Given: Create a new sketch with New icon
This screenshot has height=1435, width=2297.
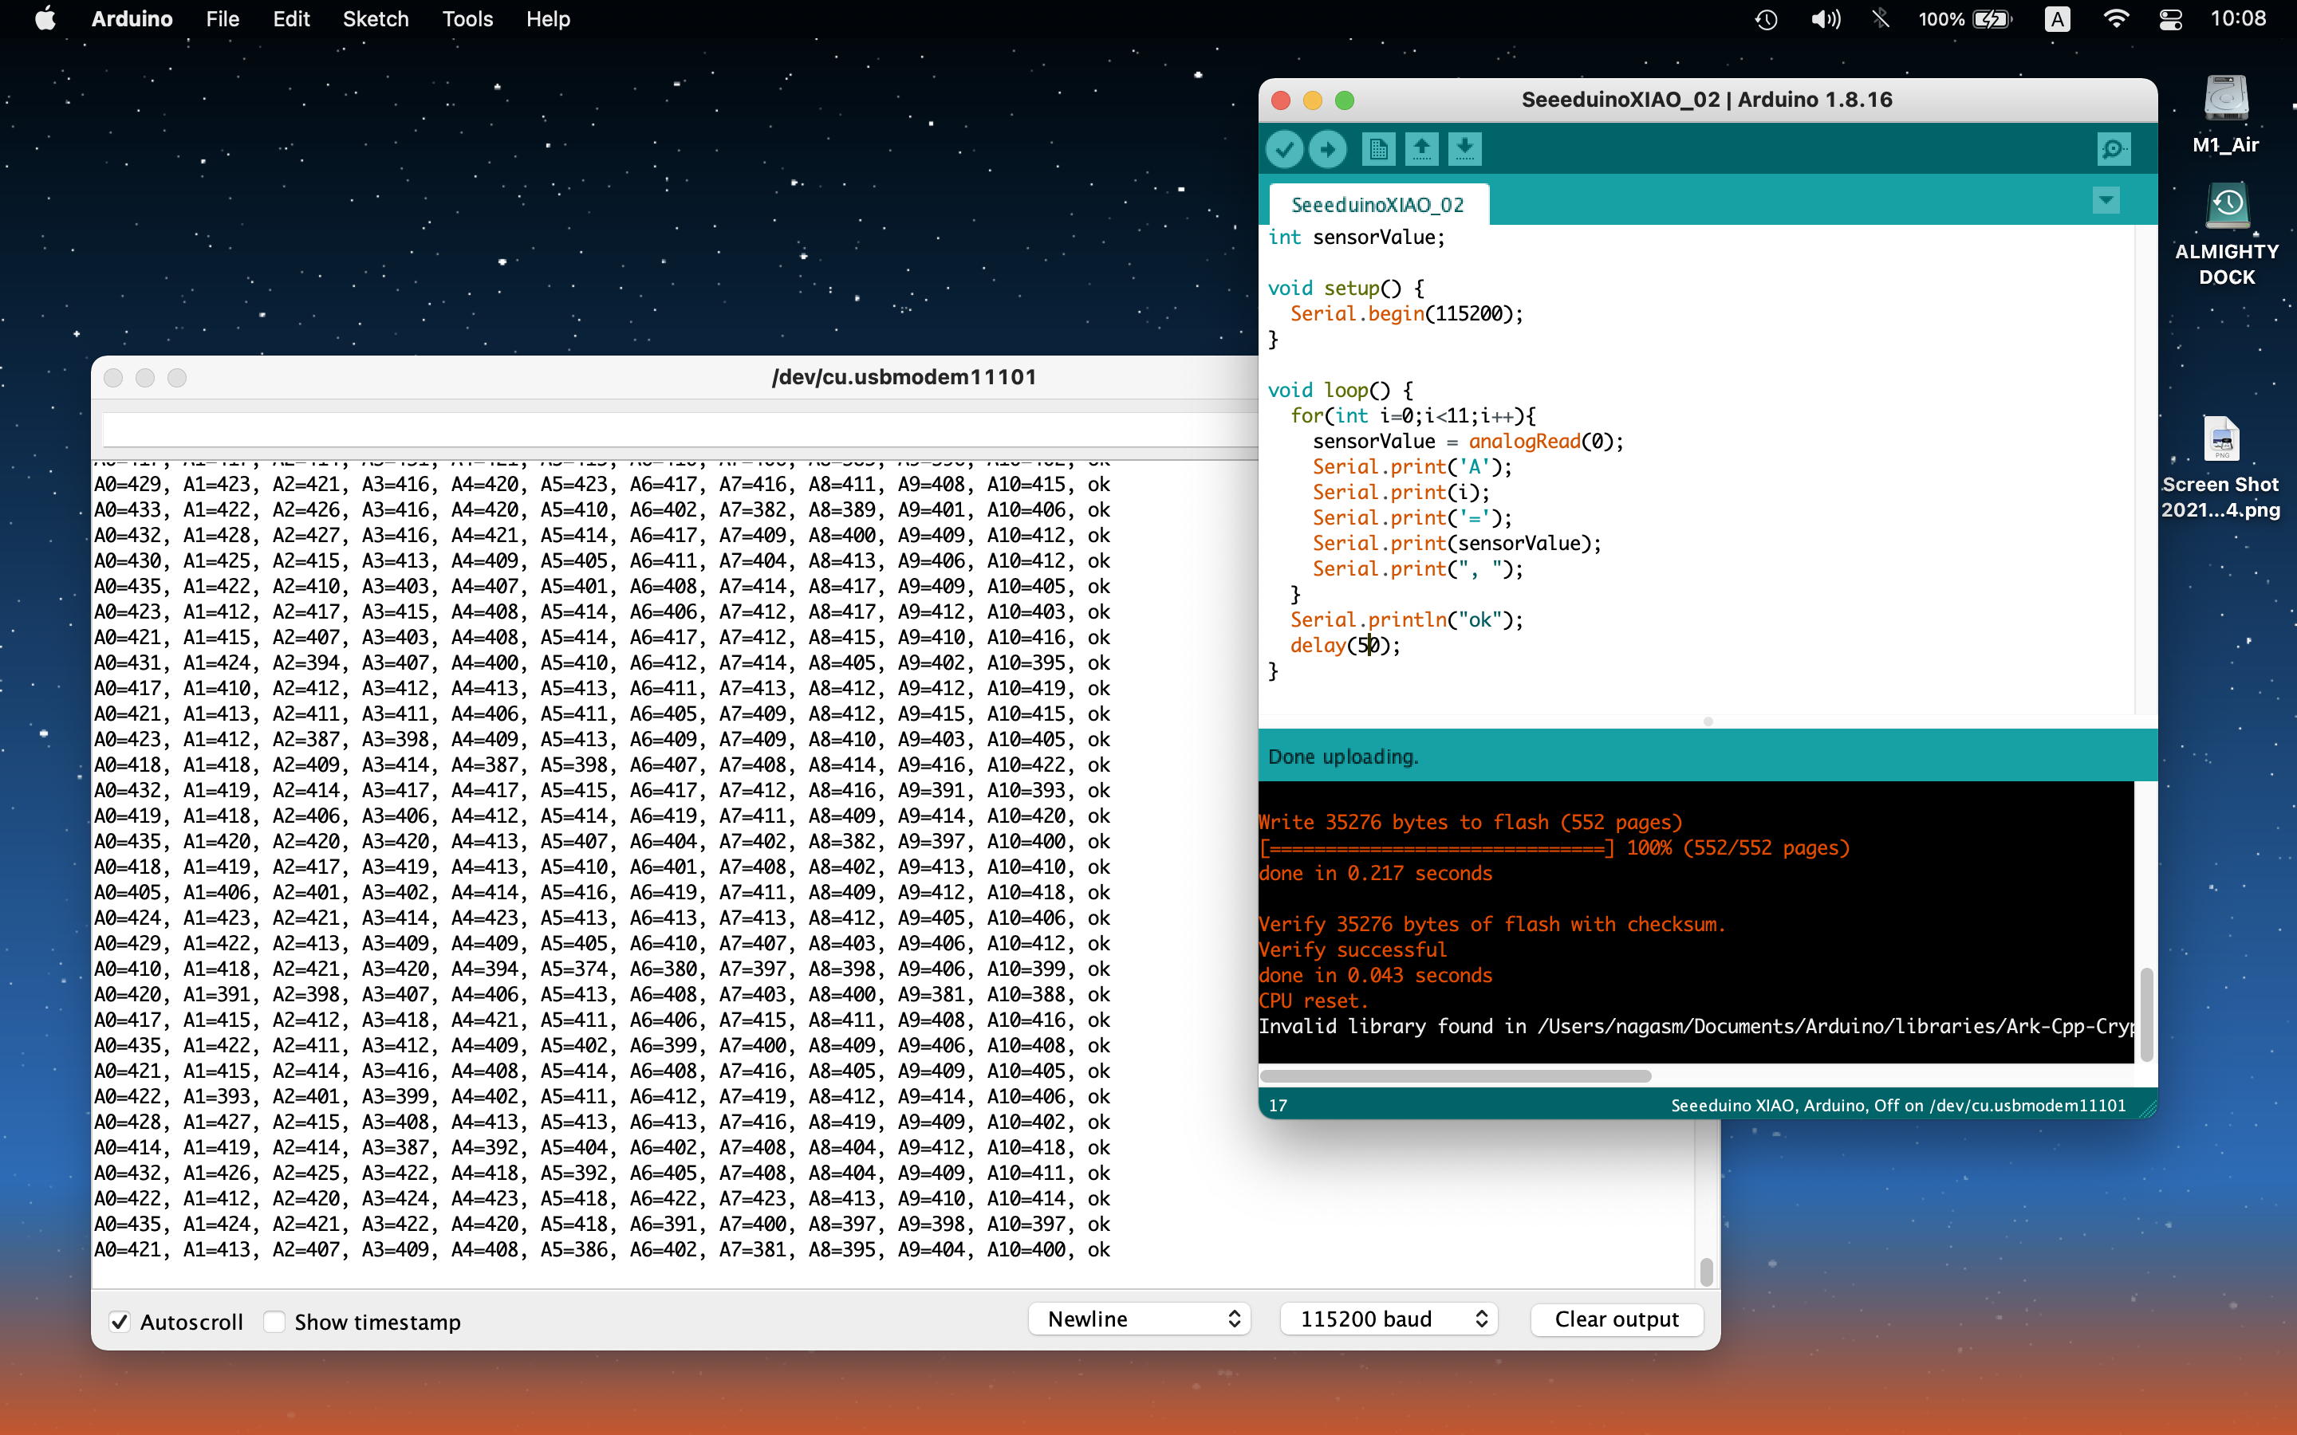Looking at the screenshot, I should (1377, 149).
